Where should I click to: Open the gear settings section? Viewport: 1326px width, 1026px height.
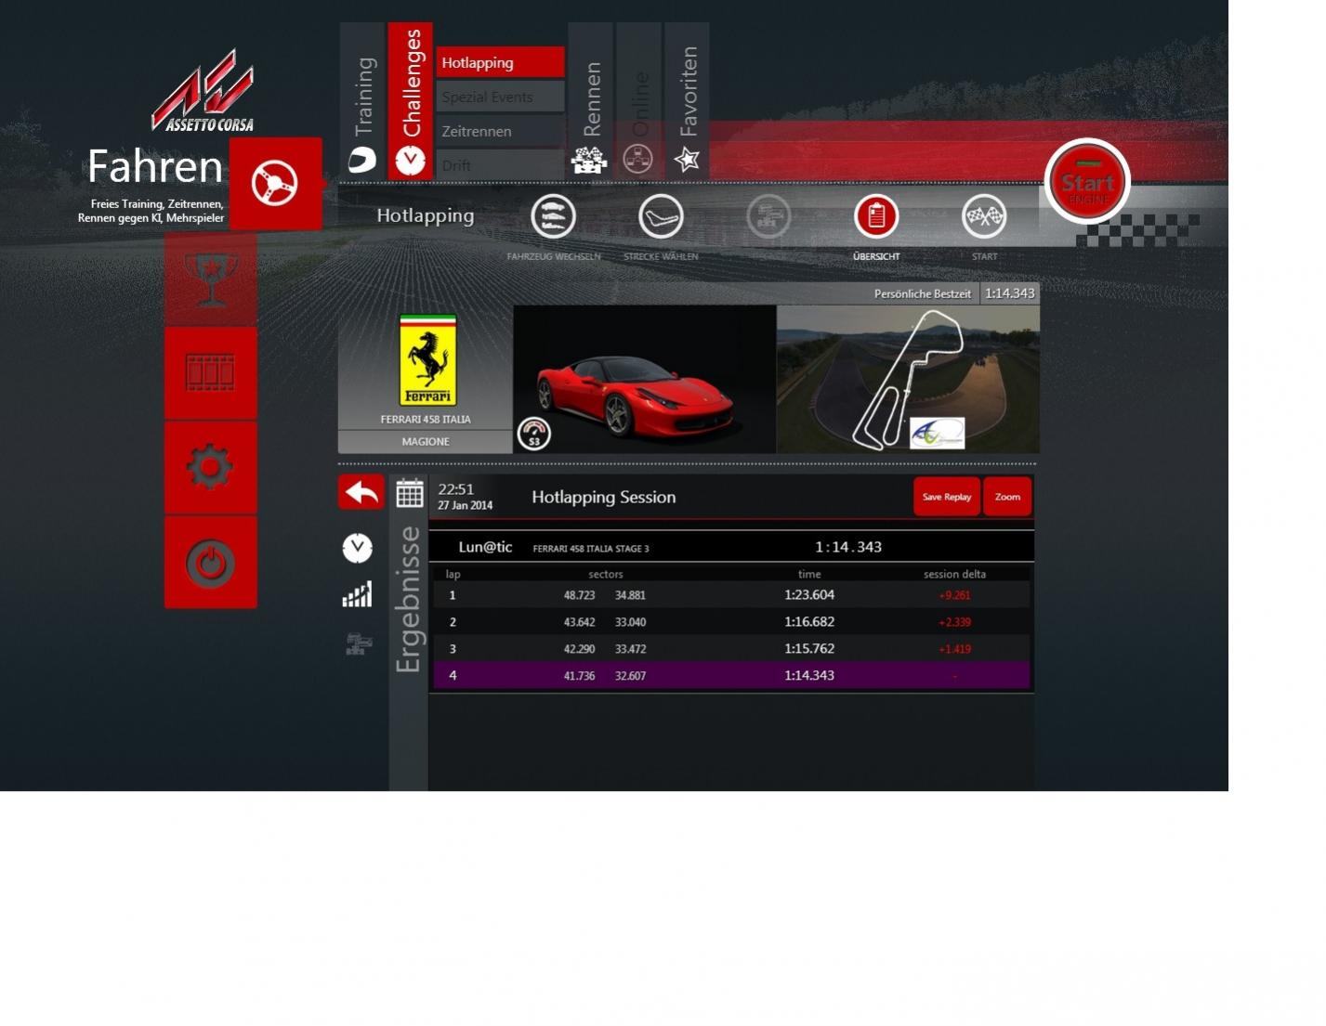click(211, 467)
